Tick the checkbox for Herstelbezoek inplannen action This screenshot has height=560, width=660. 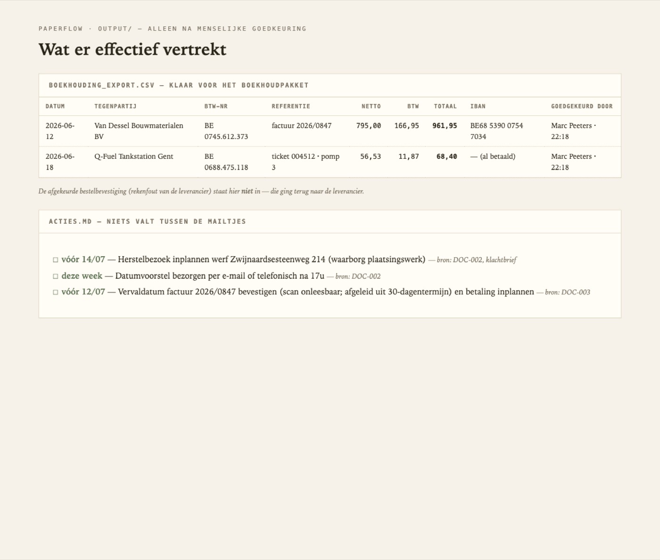pos(56,260)
